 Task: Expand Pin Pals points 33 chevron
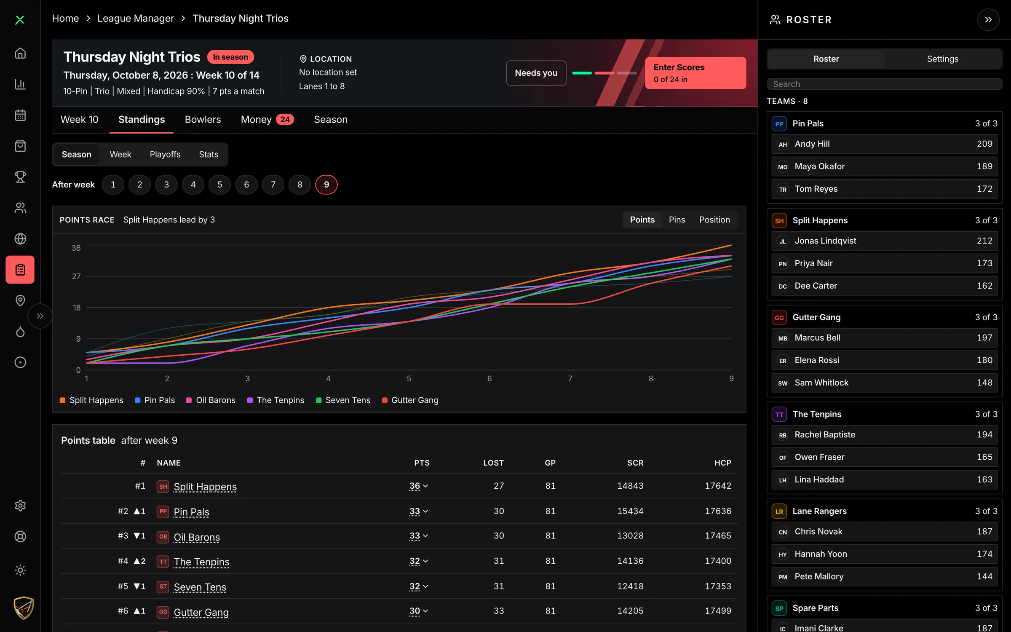425,511
